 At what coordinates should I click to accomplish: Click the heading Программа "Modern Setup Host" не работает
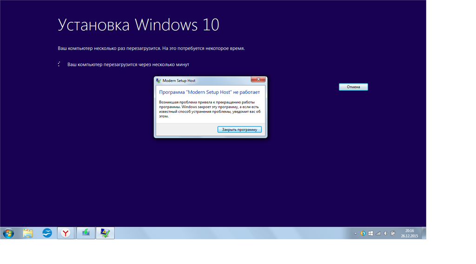coord(210,92)
